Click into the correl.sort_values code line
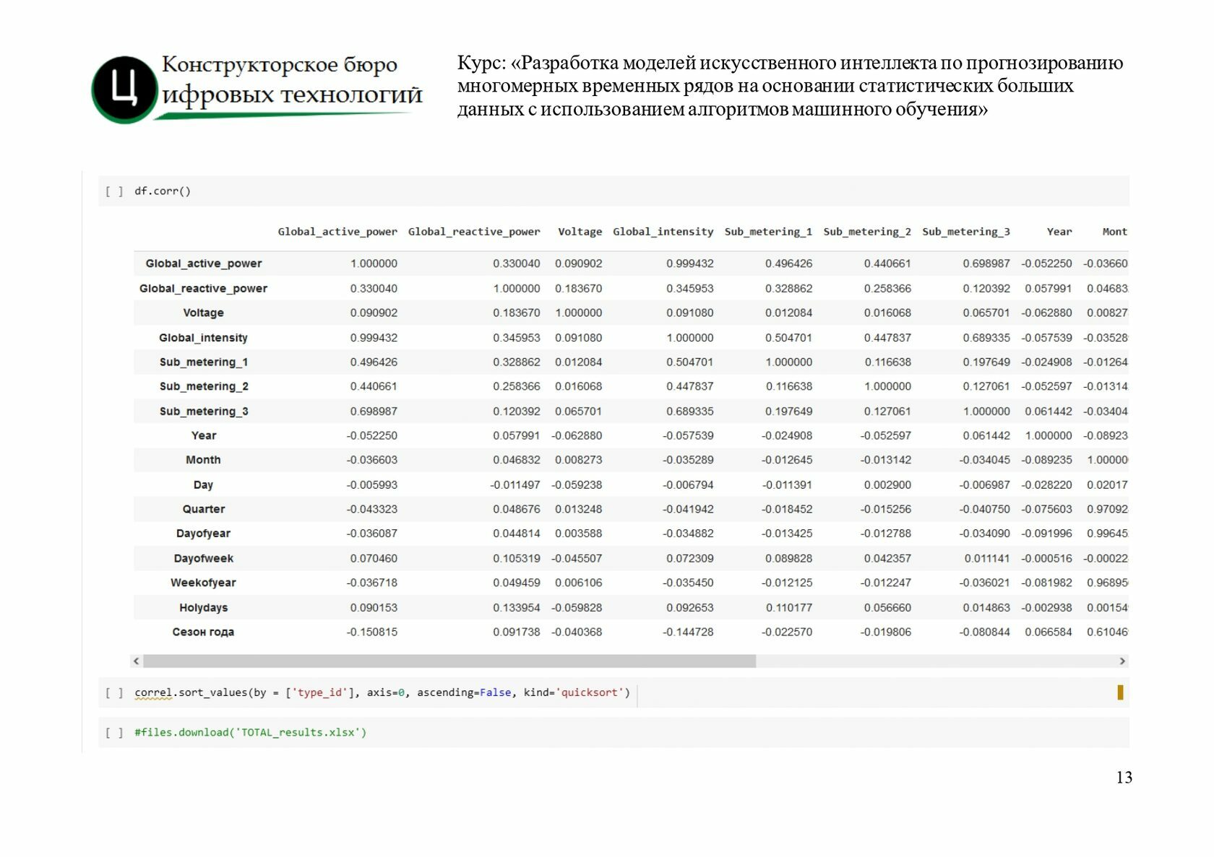 pyautogui.click(x=382, y=693)
